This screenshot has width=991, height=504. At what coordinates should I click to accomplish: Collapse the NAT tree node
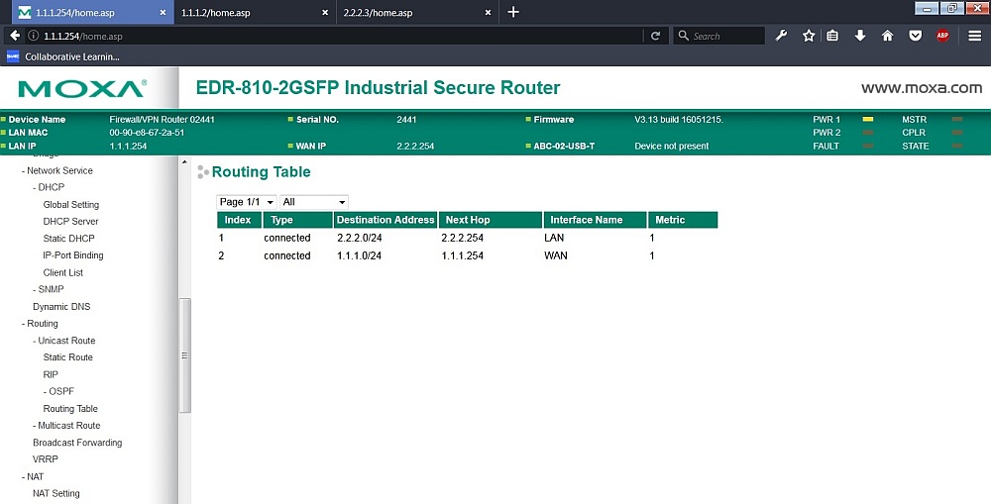(x=33, y=477)
